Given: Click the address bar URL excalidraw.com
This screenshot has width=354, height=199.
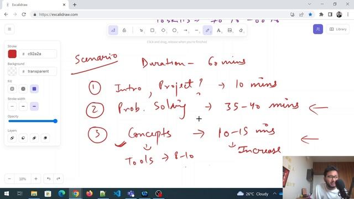Looking at the screenshot, I should 59,14.
